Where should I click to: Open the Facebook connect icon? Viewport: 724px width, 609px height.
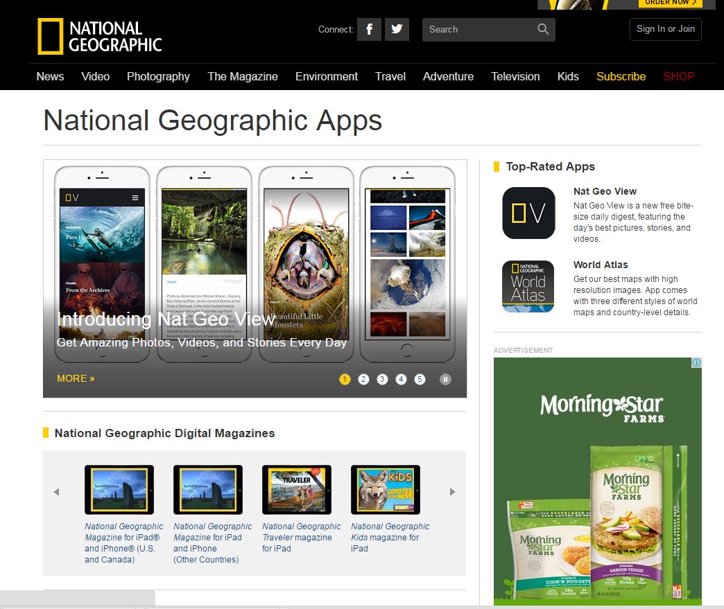pyautogui.click(x=369, y=30)
